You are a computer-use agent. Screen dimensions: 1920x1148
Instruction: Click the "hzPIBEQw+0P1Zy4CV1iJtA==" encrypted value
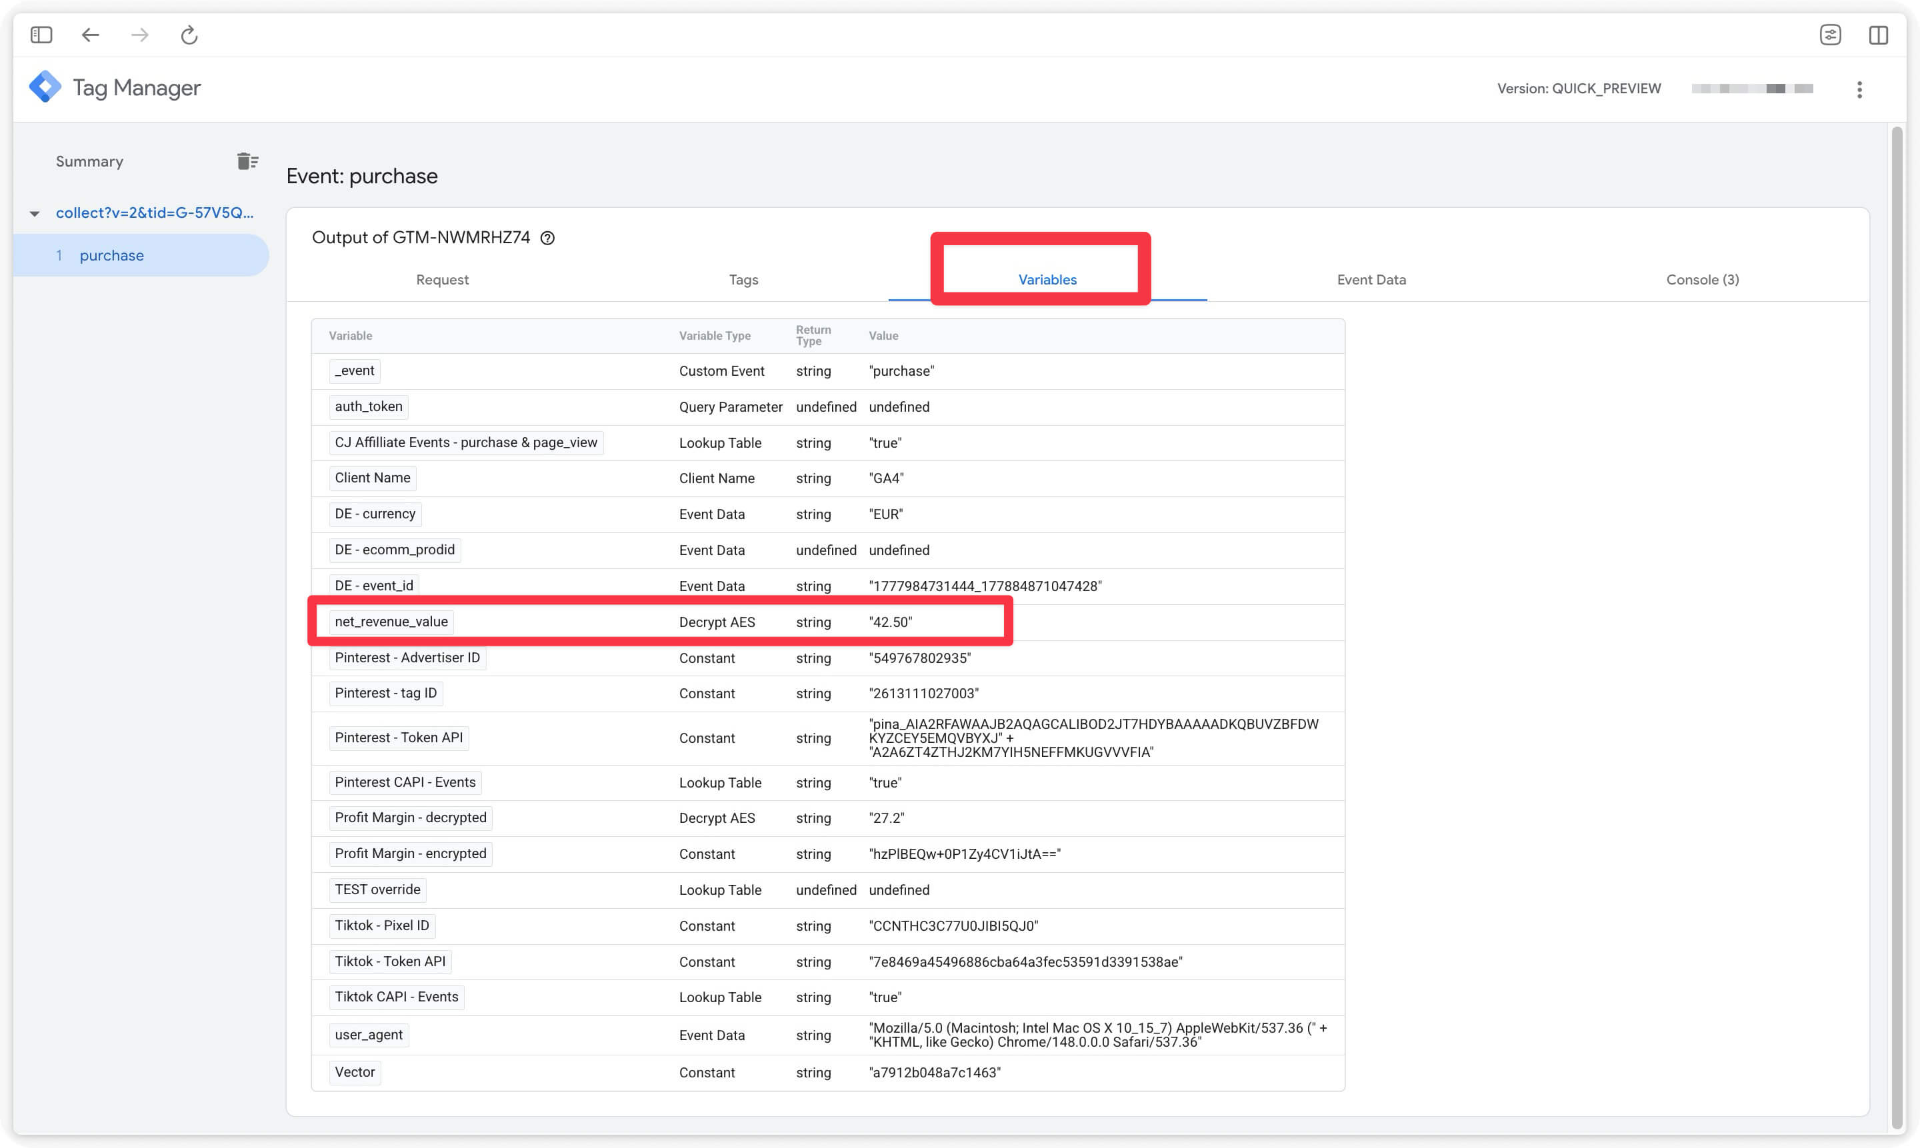point(964,855)
